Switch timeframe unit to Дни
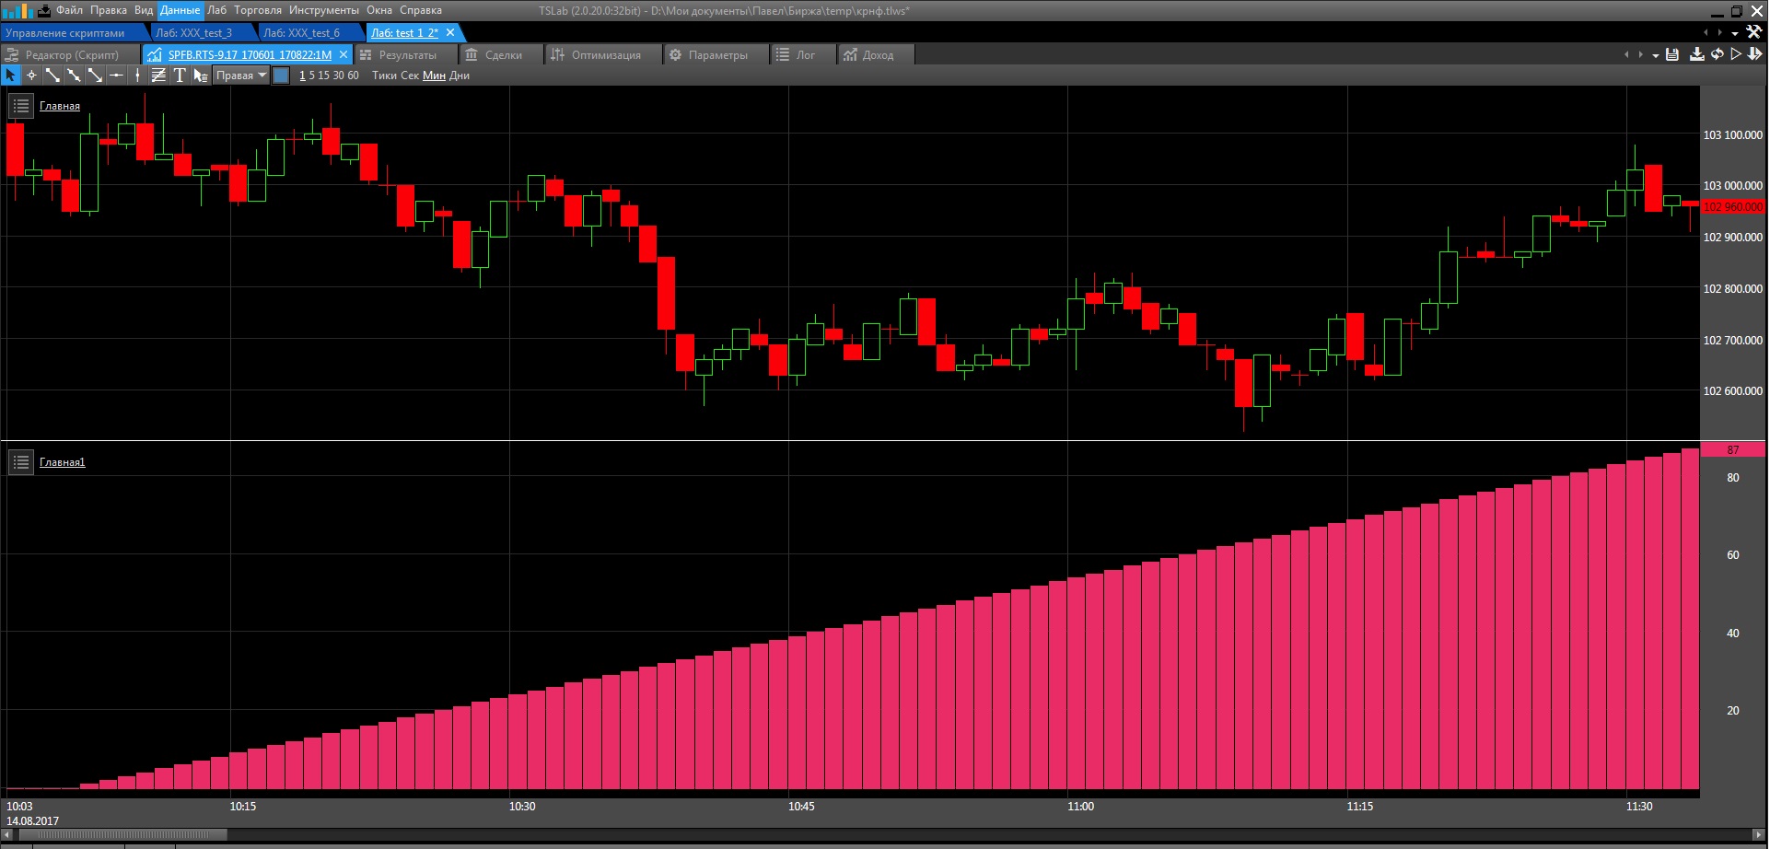This screenshot has height=849, width=1770. click(460, 76)
